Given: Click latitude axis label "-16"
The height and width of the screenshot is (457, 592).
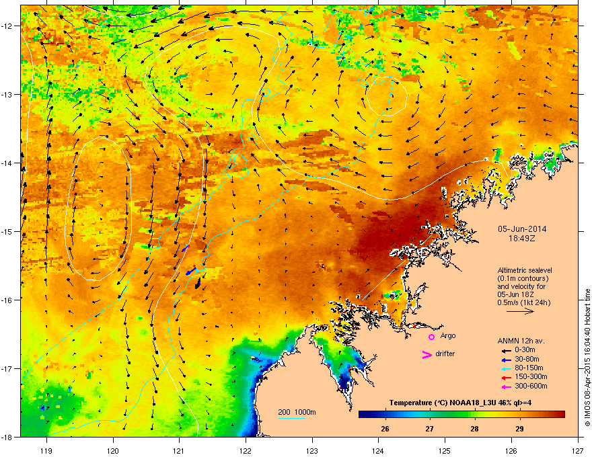Looking at the screenshot, I should pos(7,300).
